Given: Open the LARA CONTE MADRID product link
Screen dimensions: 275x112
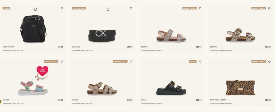Looking at the screenshot, I should tap(218, 100).
